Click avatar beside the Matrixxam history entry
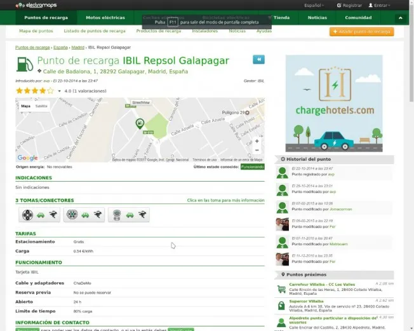This screenshot has width=414, height=331. click(283, 242)
